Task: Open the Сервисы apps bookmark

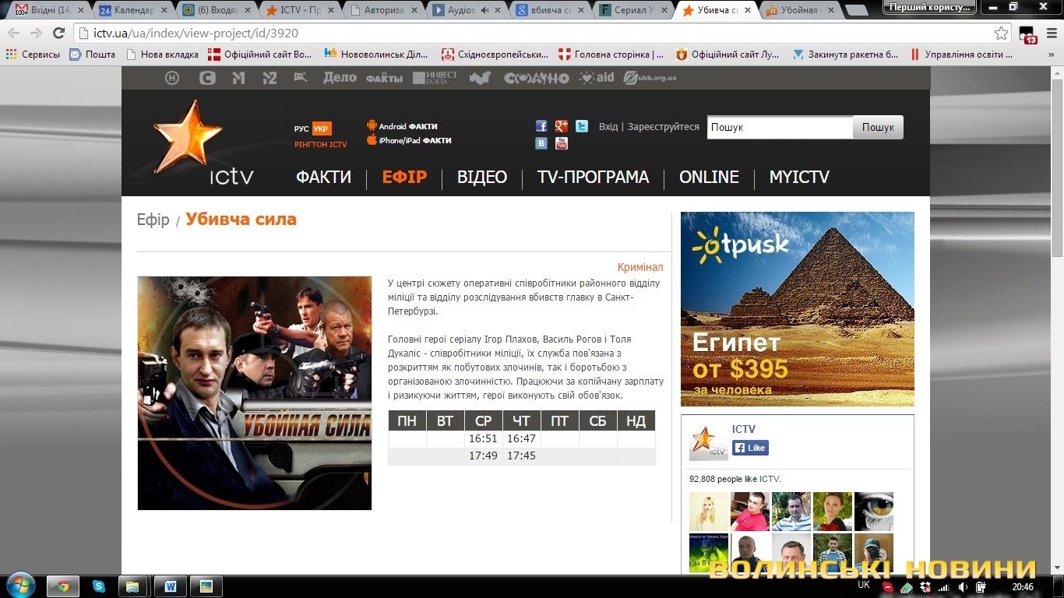Action: (x=33, y=55)
